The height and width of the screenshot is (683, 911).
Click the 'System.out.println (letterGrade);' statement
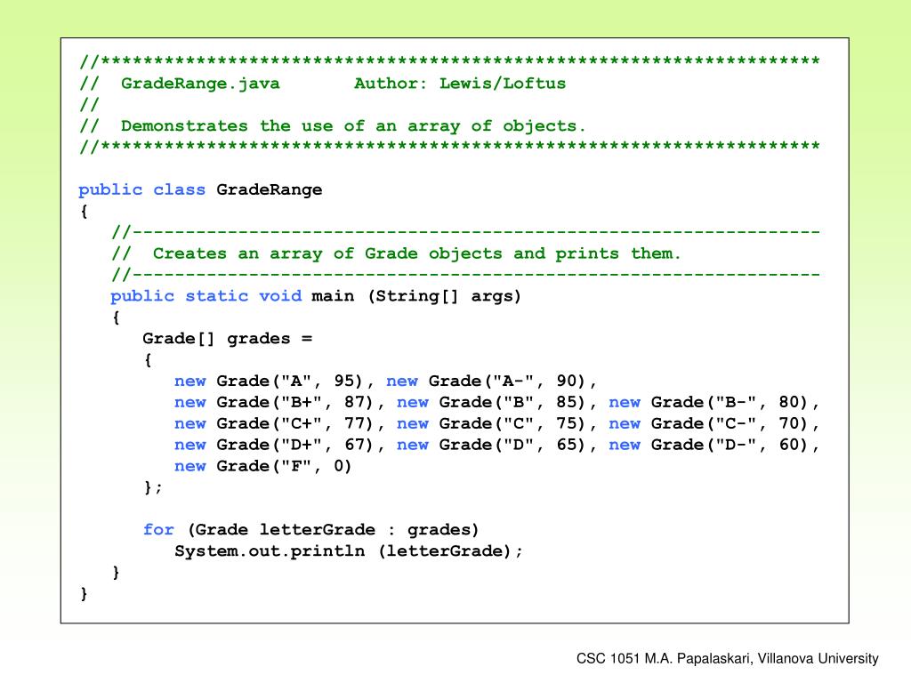click(x=349, y=551)
